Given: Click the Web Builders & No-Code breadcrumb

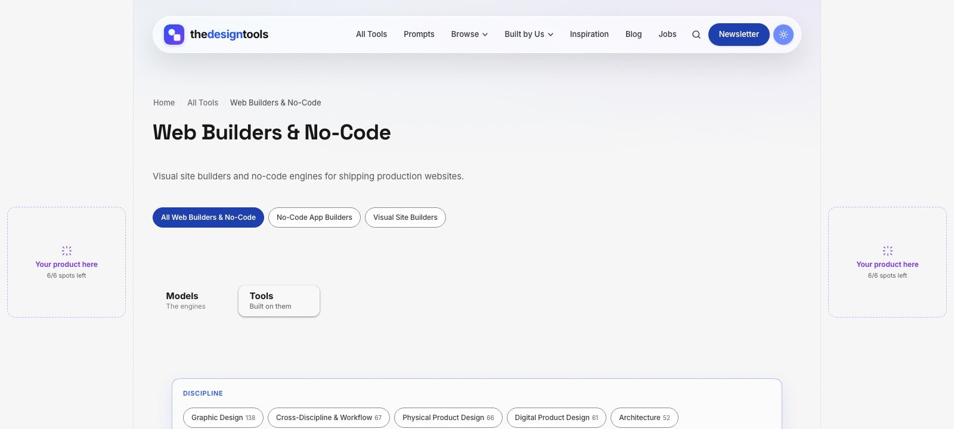Looking at the screenshot, I should click(x=275, y=102).
